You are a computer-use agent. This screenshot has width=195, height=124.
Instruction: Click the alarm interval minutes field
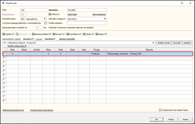tap(39, 27)
